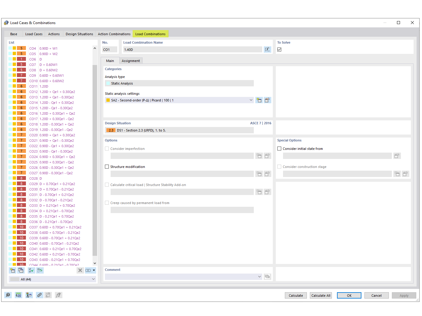Screen dimensions: 422x316
Task: Click the list scrollbar down arrow
Action: coord(95,263)
